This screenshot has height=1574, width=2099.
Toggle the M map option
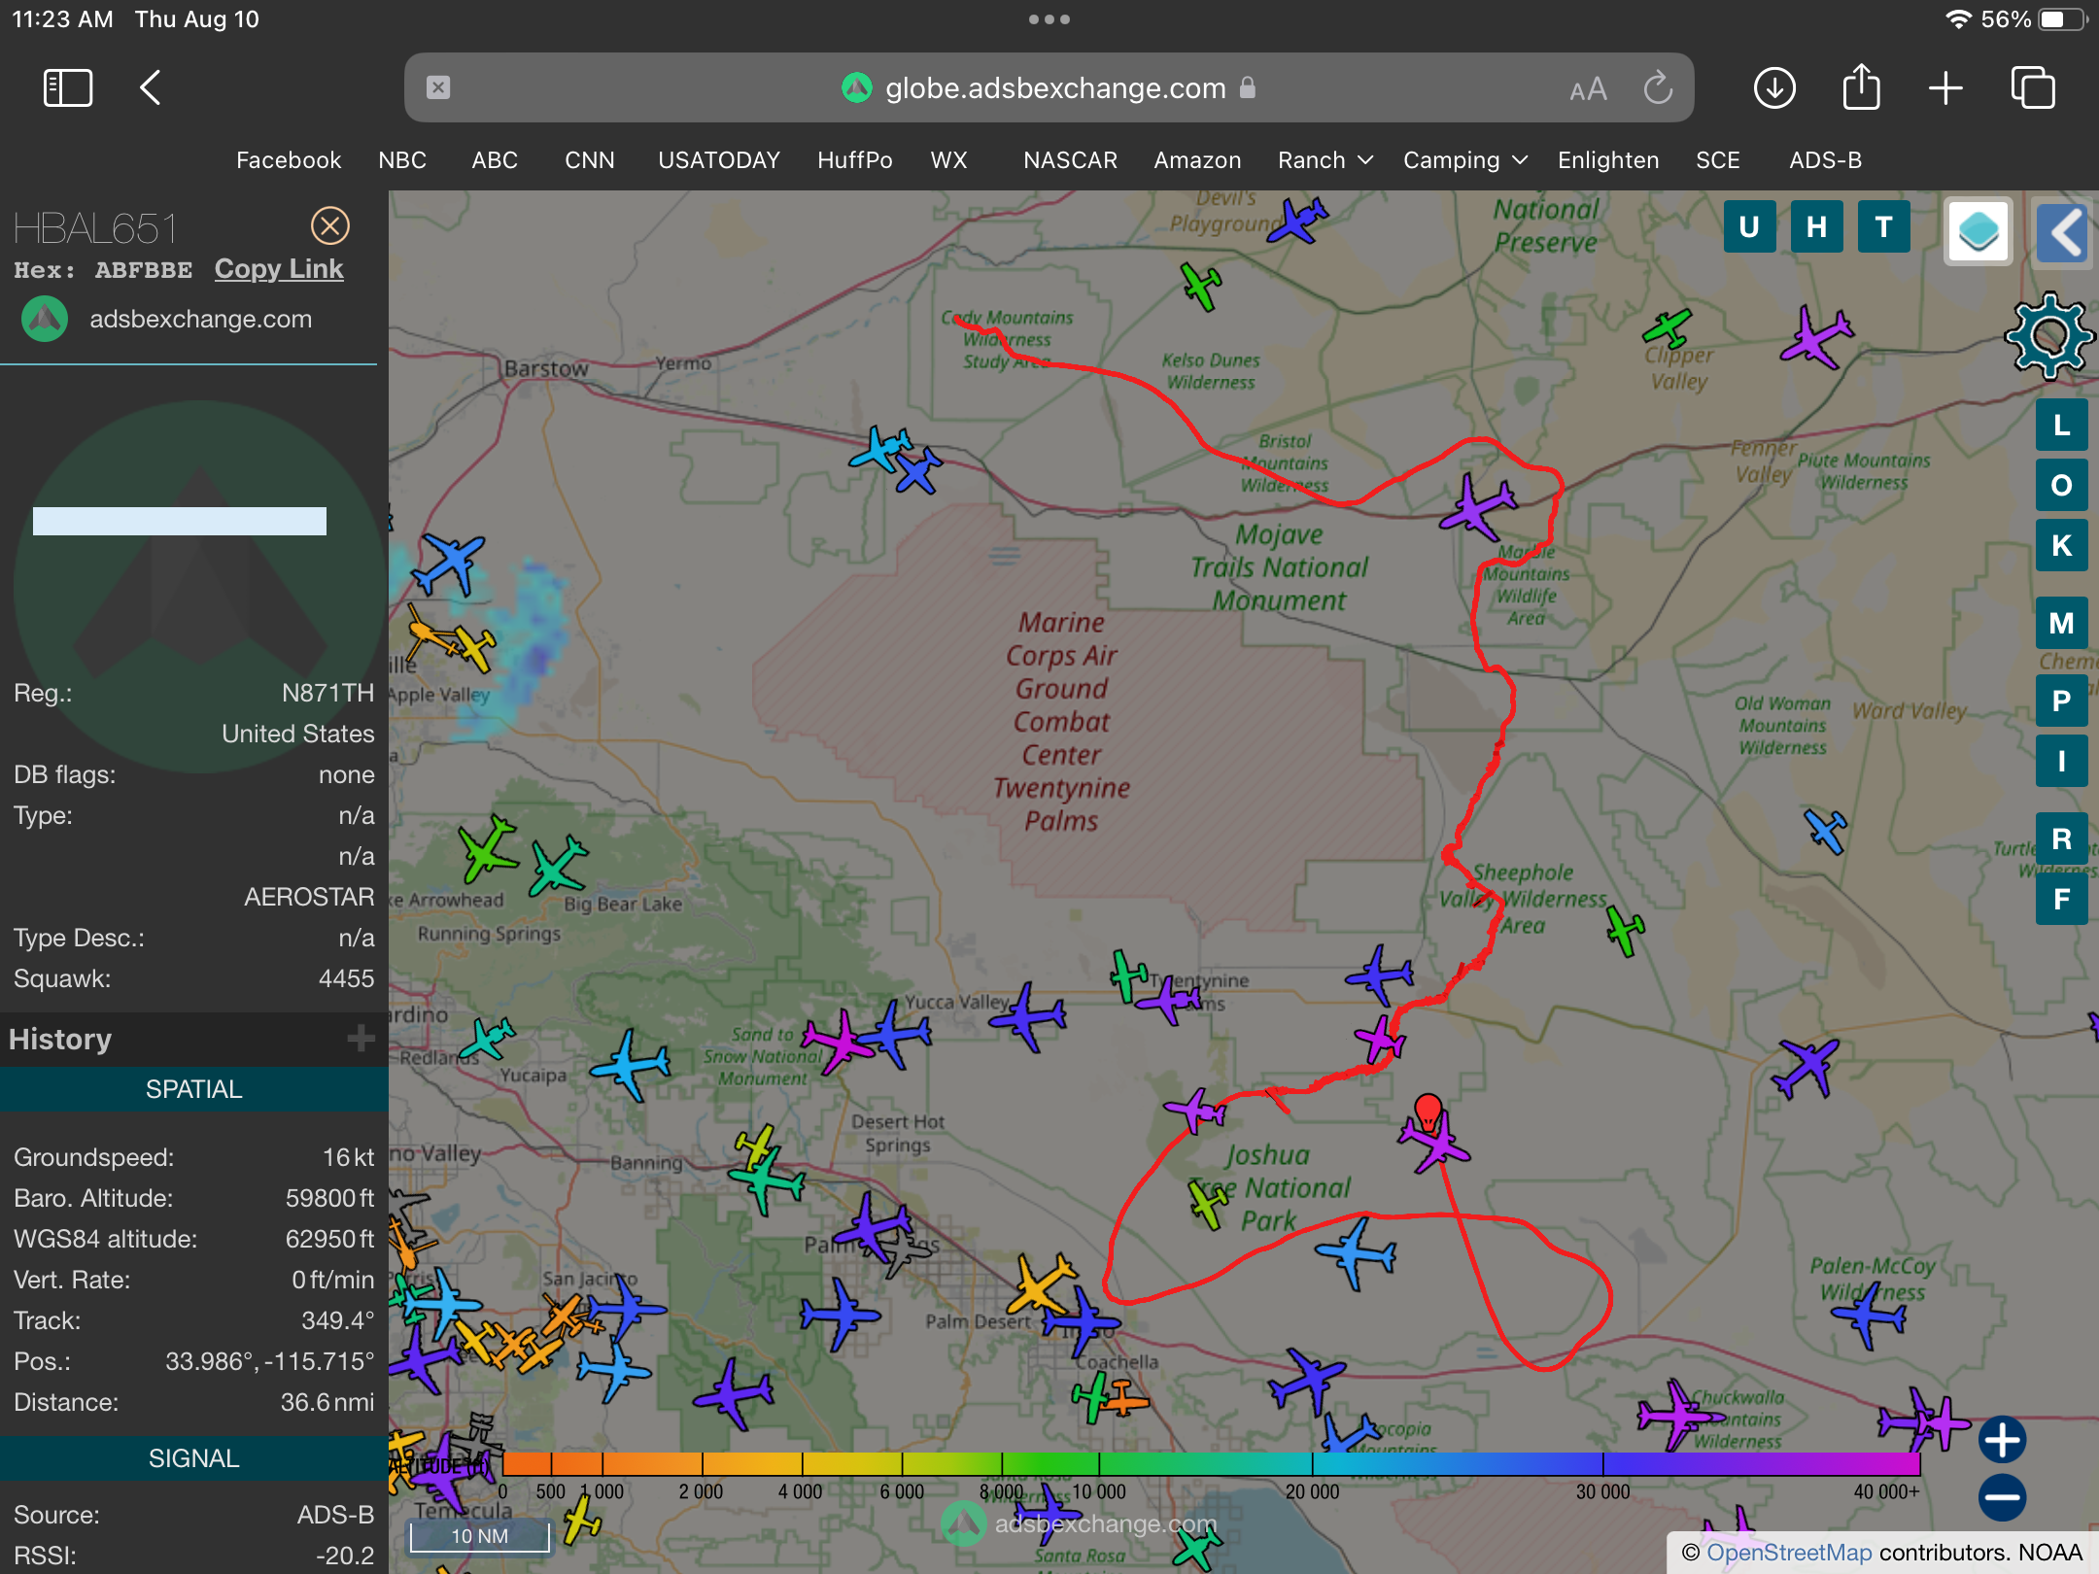point(2061,623)
